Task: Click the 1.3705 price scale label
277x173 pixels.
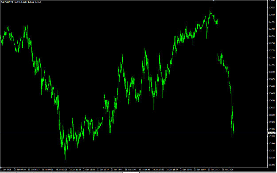Action: click(x=272, y=65)
